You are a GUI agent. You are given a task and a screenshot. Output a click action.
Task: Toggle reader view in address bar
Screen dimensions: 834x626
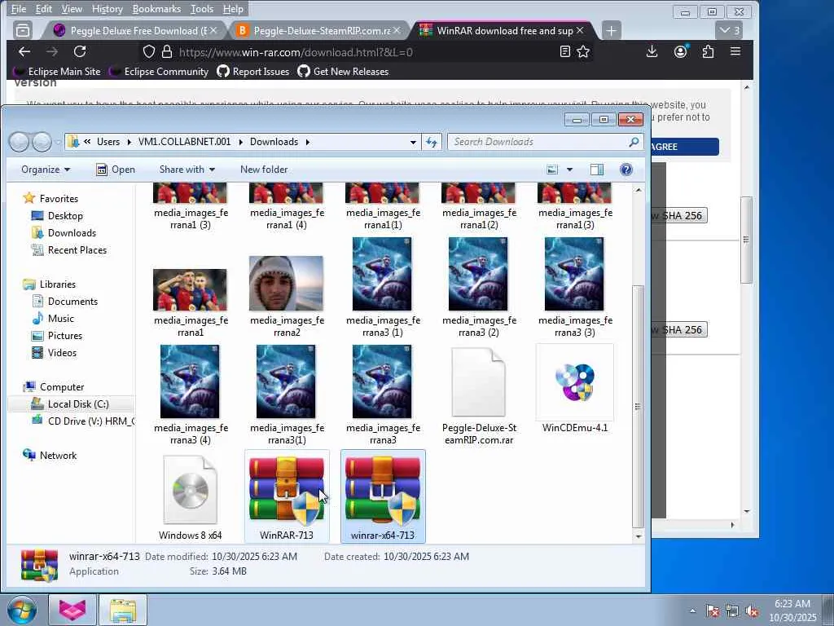(565, 51)
